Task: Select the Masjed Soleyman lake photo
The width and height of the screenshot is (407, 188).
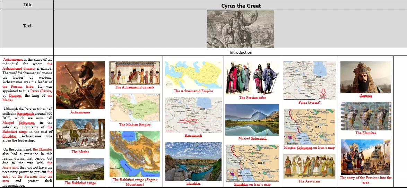Action: 252,120
